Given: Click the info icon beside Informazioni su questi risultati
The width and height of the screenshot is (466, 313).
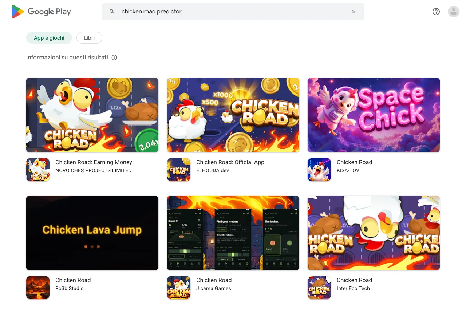Looking at the screenshot, I should point(114,58).
